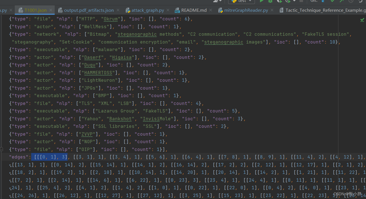Click "LSB" in the TLS XML line

tap(127, 104)
